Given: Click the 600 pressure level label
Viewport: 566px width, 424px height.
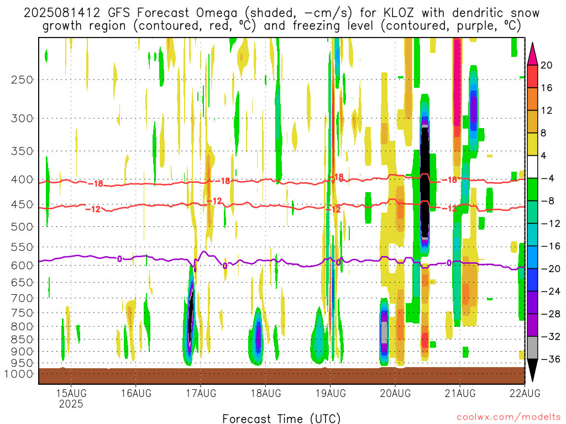Looking at the screenshot, I should [22, 266].
